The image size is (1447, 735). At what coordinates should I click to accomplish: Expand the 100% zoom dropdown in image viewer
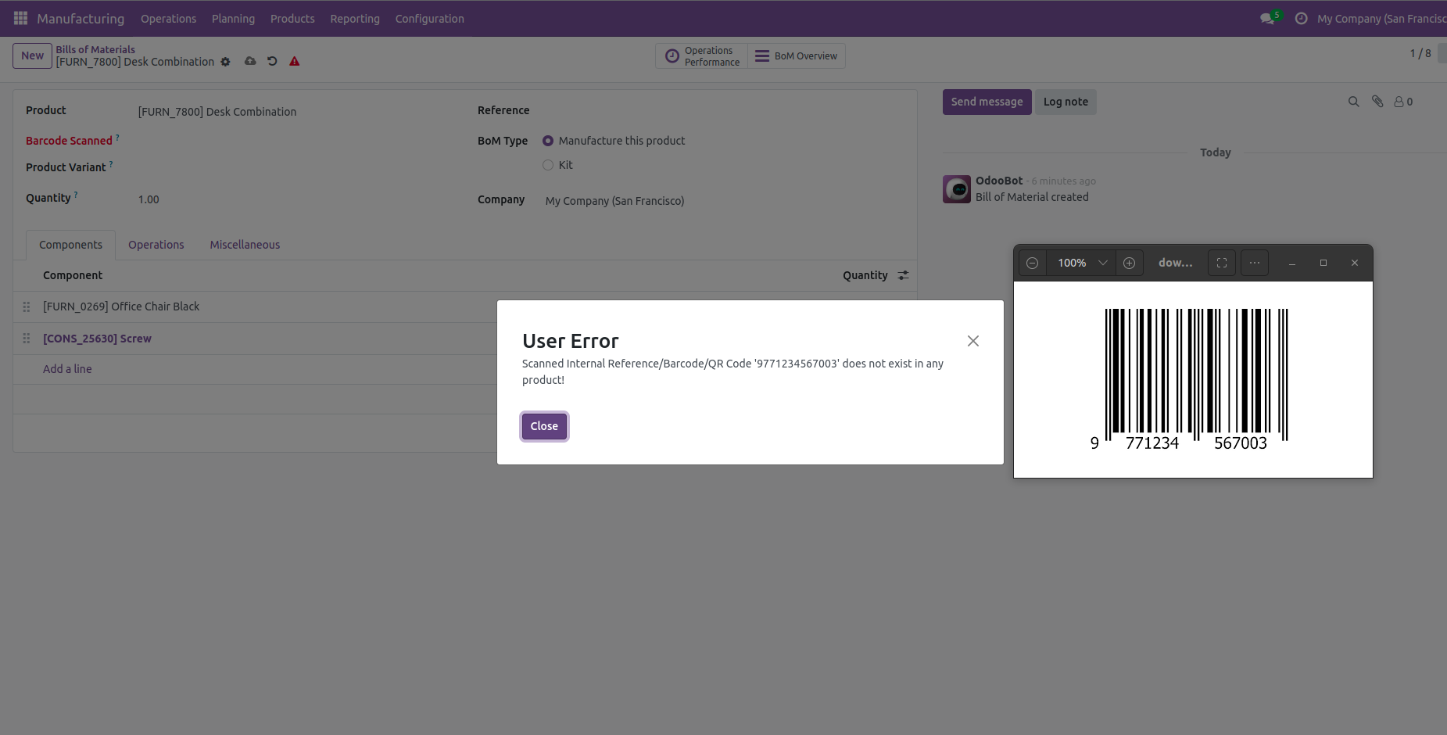pos(1103,263)
